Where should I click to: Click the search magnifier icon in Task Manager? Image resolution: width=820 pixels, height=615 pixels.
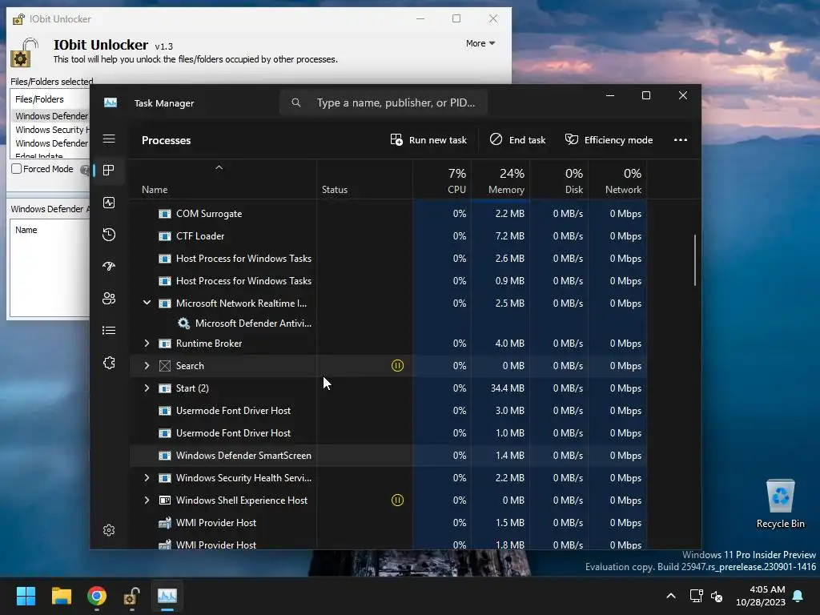(x=296, y=102)
